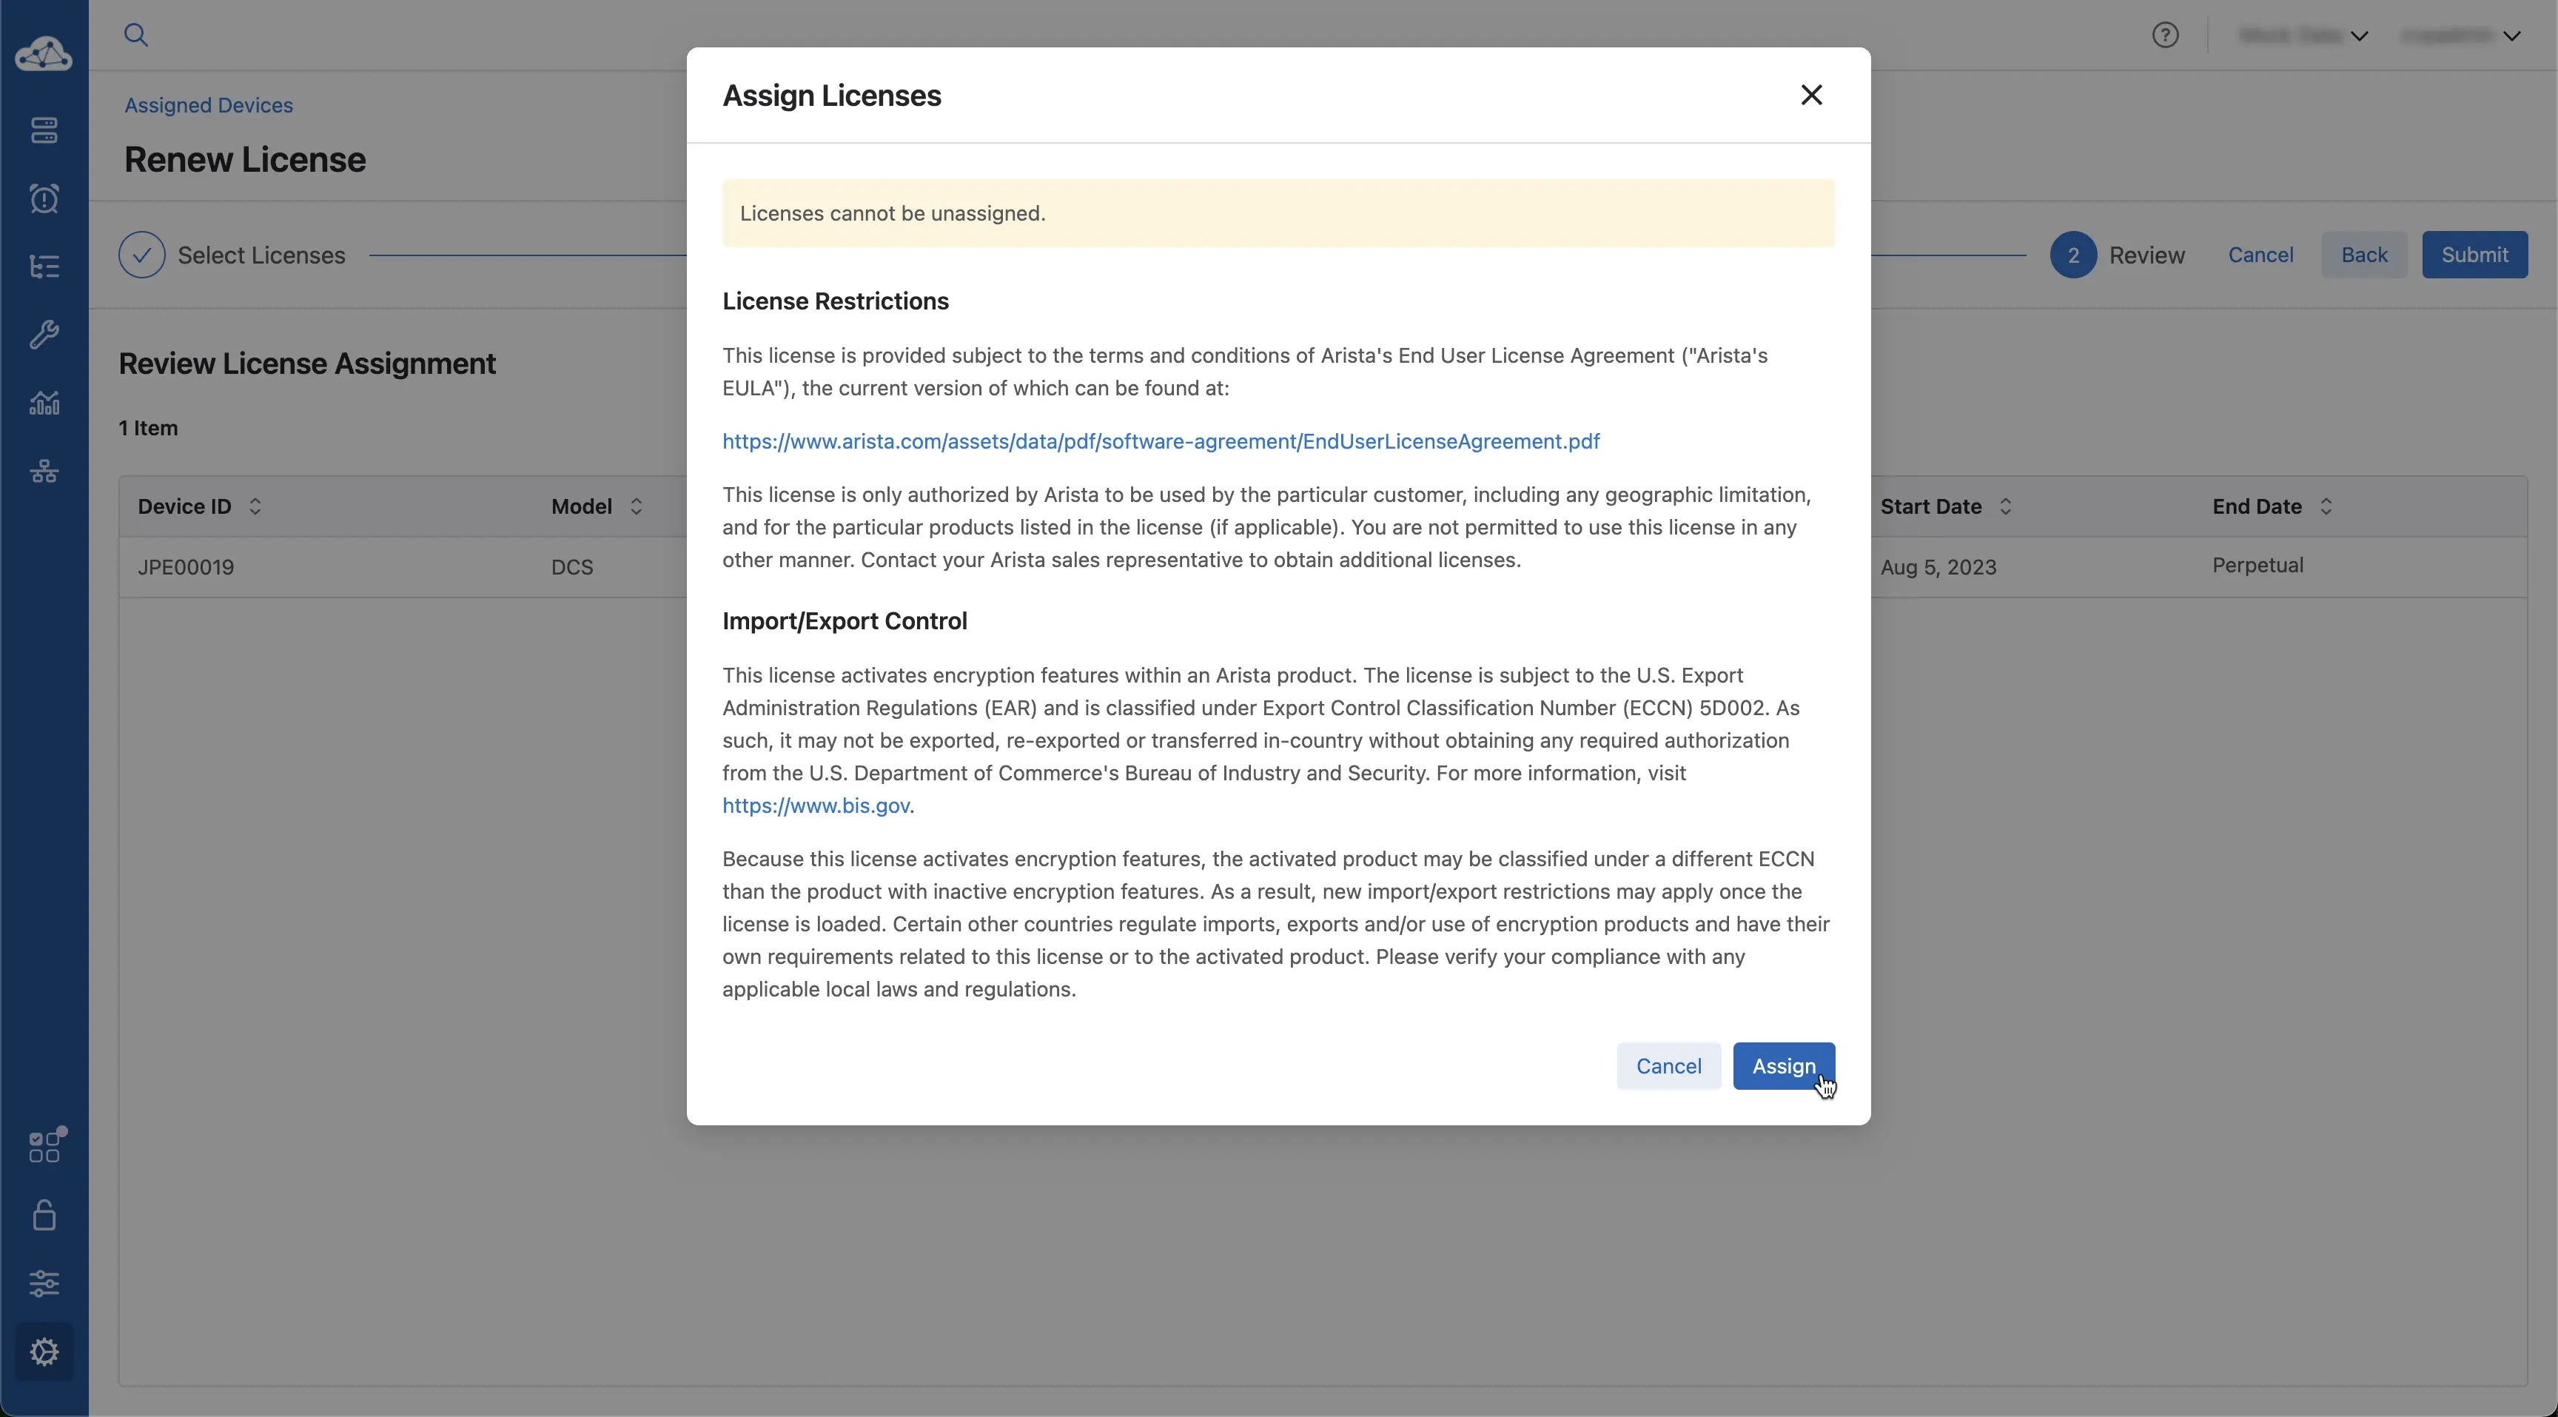Open the www.bis.gov link

[x=816, y=805]
